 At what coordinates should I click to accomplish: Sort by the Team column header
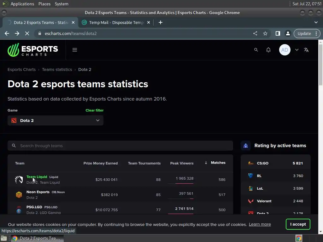tap(20, 163)
